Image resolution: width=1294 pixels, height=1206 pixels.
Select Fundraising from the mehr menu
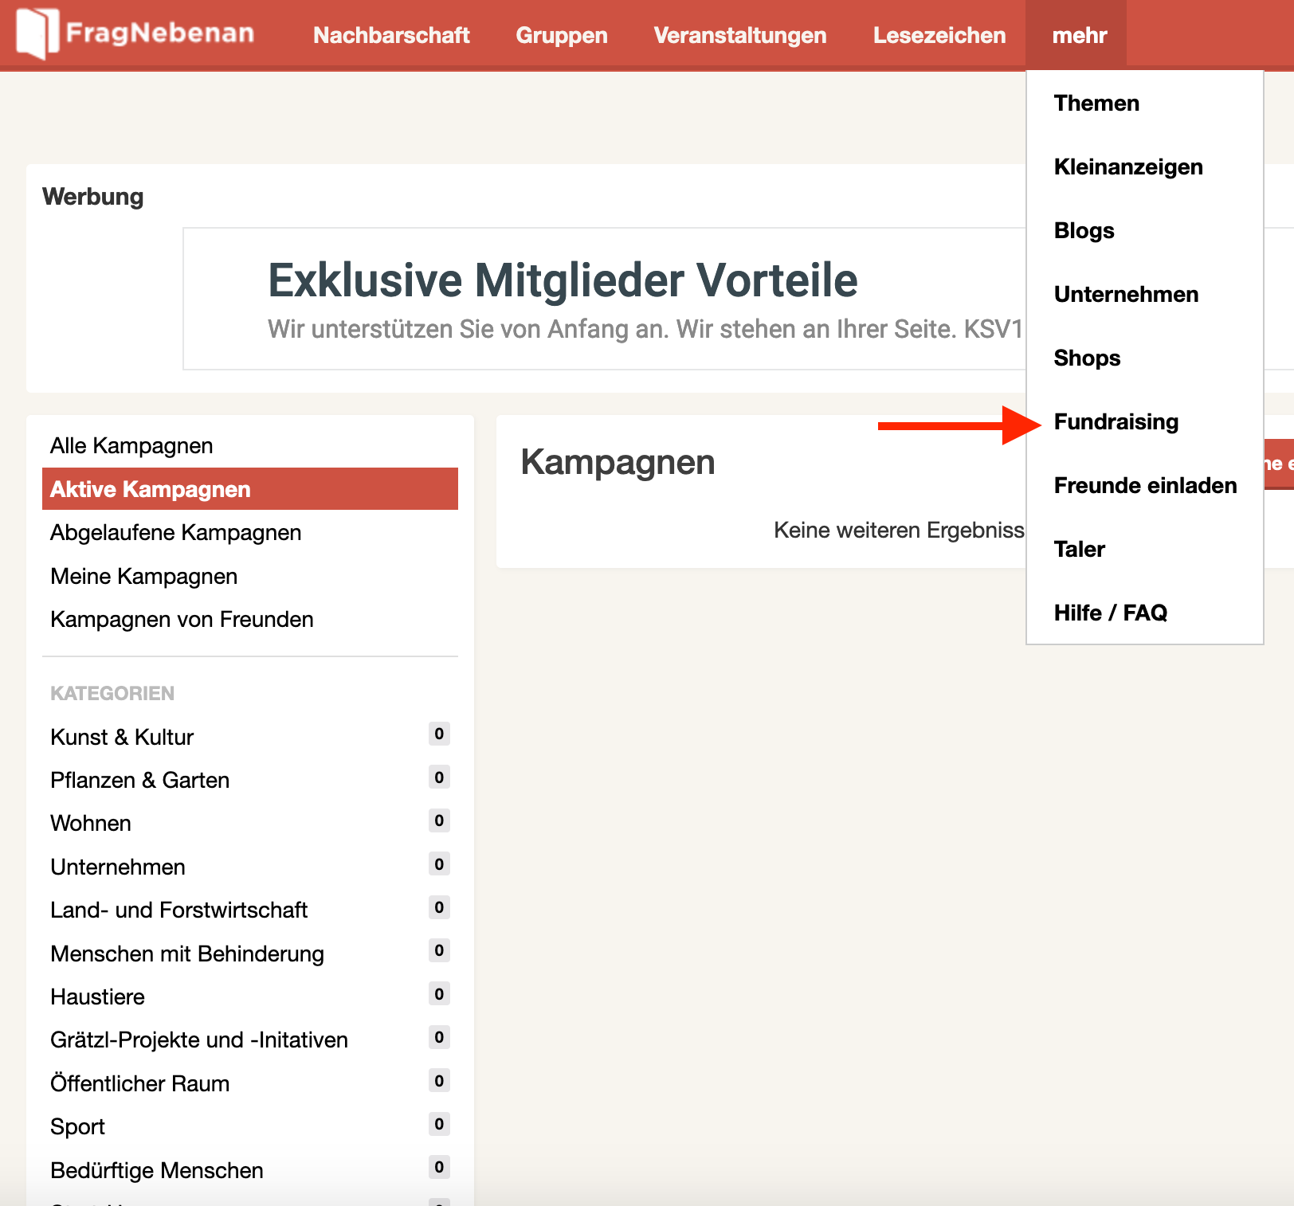[1116, 421]
